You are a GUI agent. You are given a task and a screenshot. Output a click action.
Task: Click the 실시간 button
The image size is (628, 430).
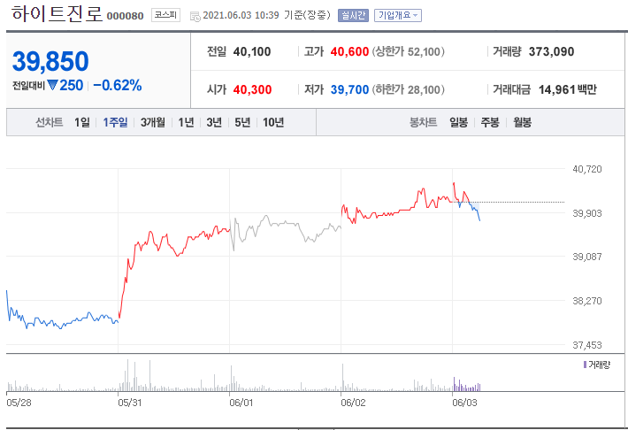point(353,15)
